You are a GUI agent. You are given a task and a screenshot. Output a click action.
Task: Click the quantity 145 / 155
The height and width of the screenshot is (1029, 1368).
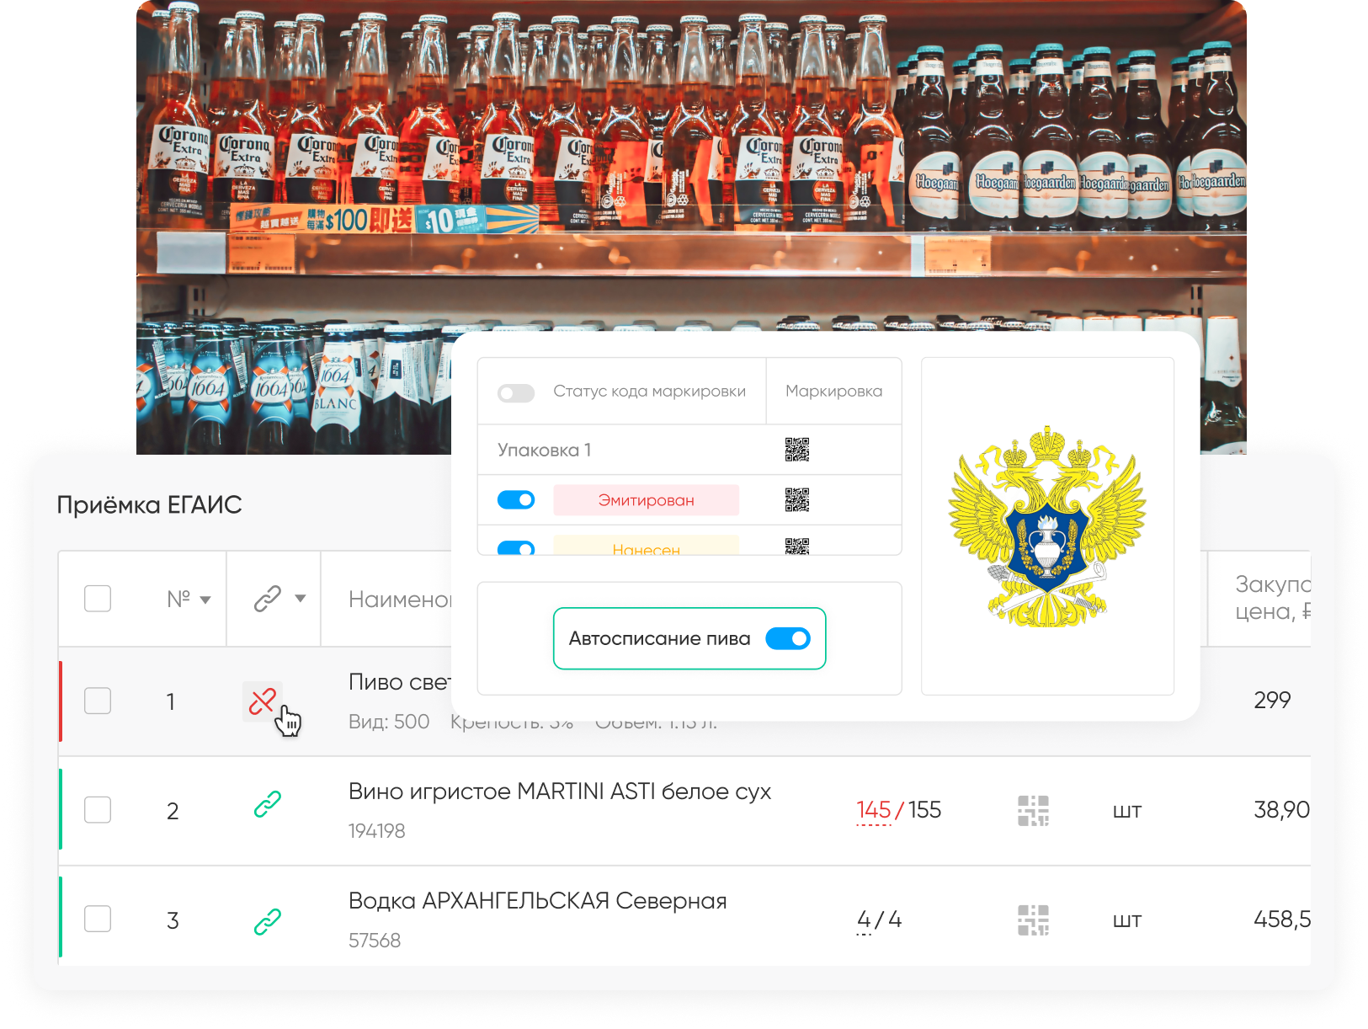(x=898, y=810)
